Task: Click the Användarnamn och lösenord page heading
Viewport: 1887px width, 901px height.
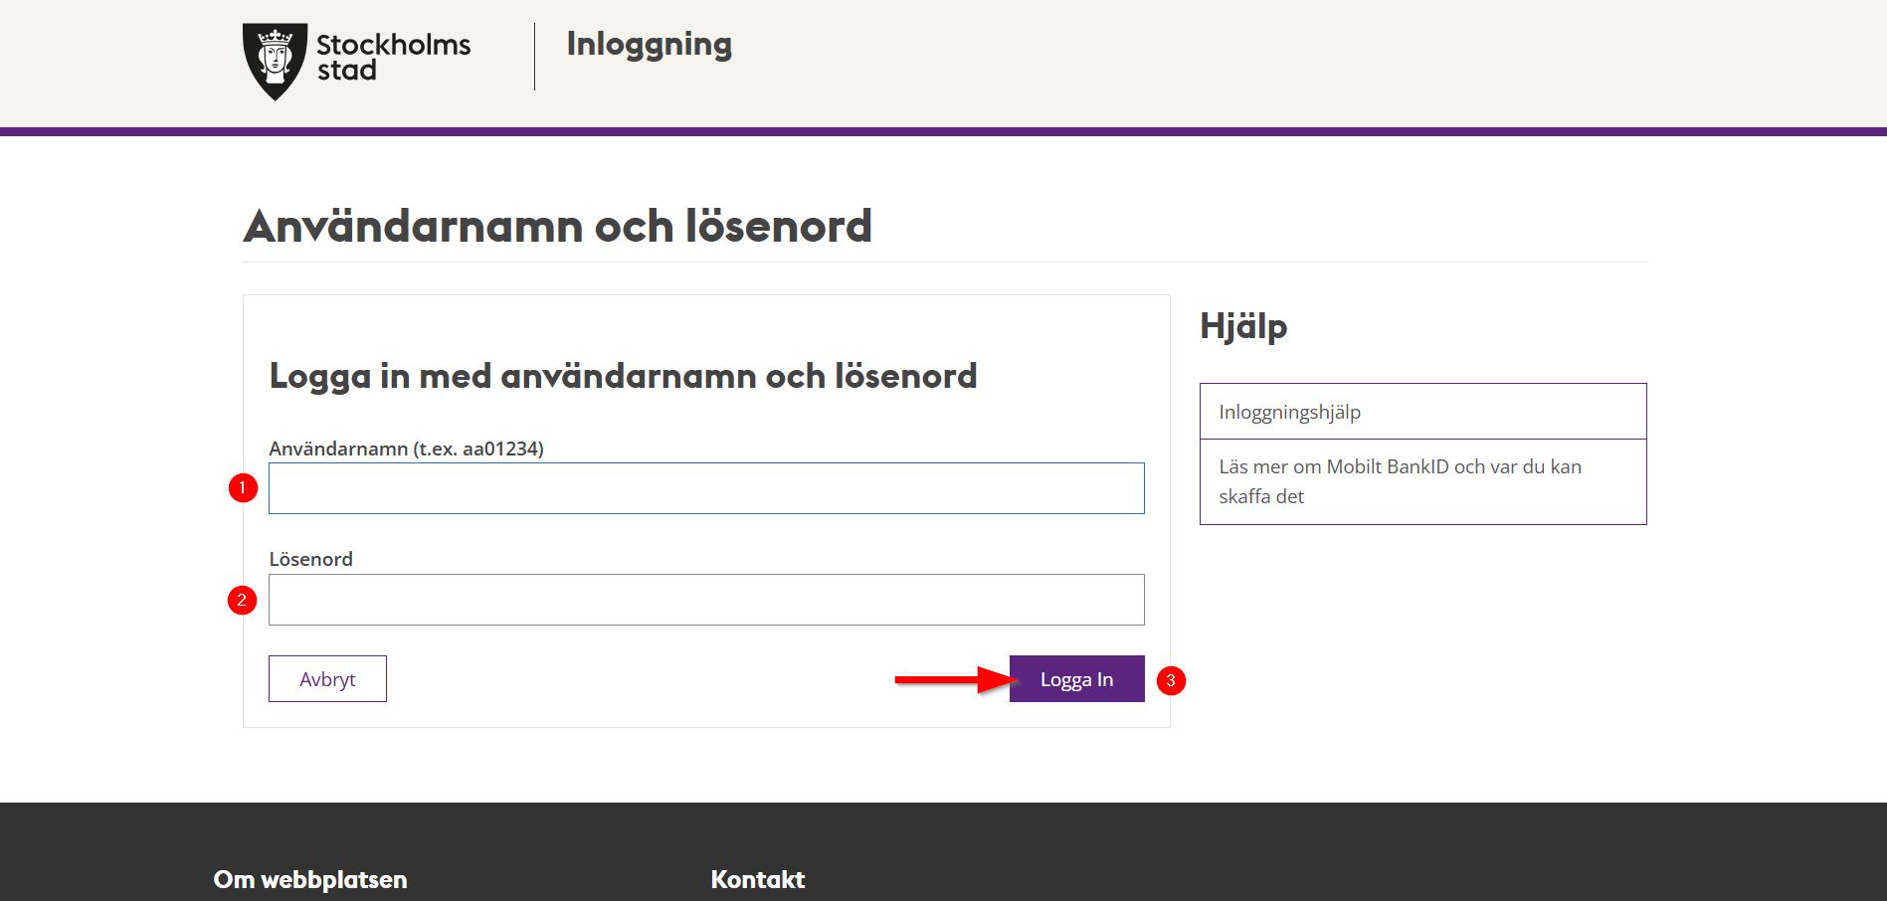Action: coord(557,226)
